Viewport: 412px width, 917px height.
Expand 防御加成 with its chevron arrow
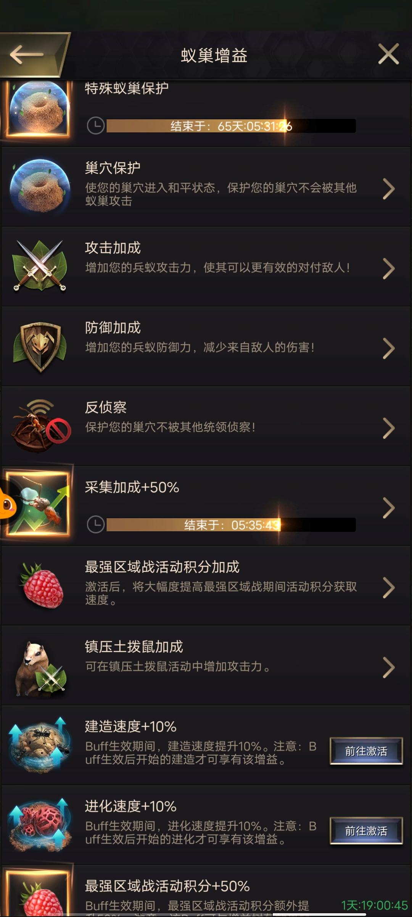pyautogui.click(x=388, y=348)
